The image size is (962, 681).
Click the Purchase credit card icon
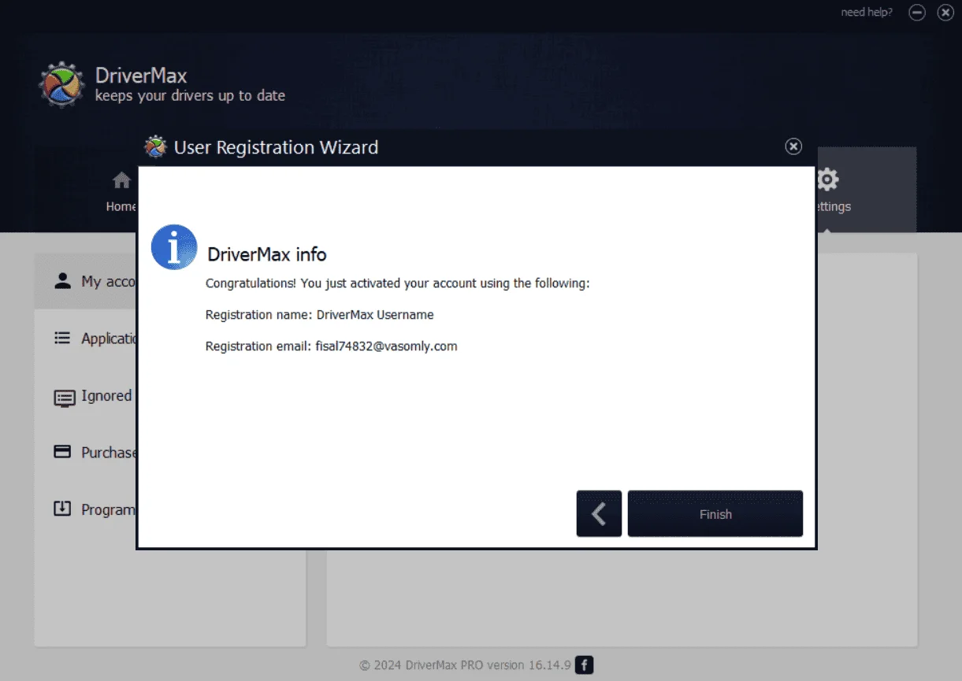point(62,452)
